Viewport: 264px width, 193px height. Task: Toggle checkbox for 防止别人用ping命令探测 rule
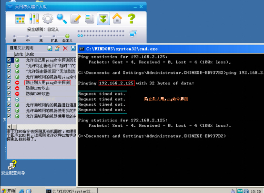[x=9, y=82]
